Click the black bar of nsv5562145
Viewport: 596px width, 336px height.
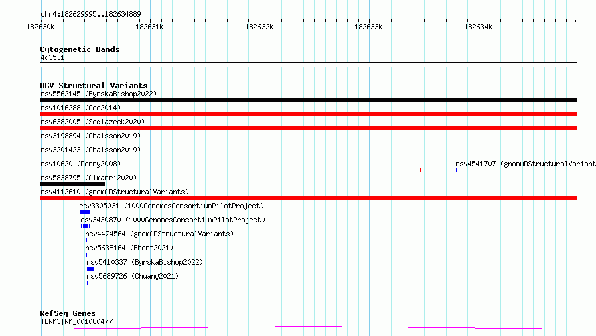click(x=308, y=100)
